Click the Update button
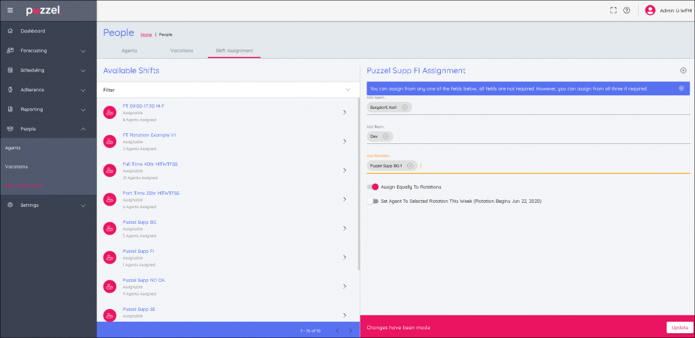695x338 pixels. [678, 327]
